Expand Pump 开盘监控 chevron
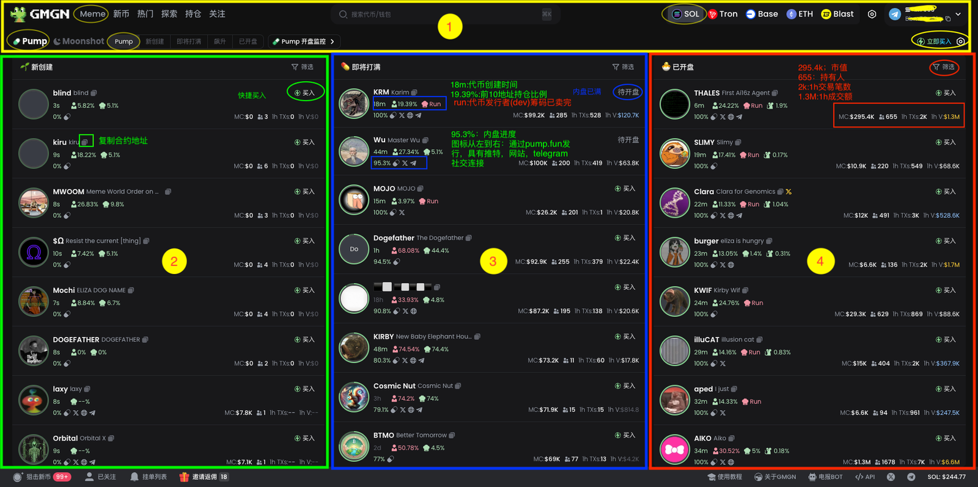 point(333,41)
